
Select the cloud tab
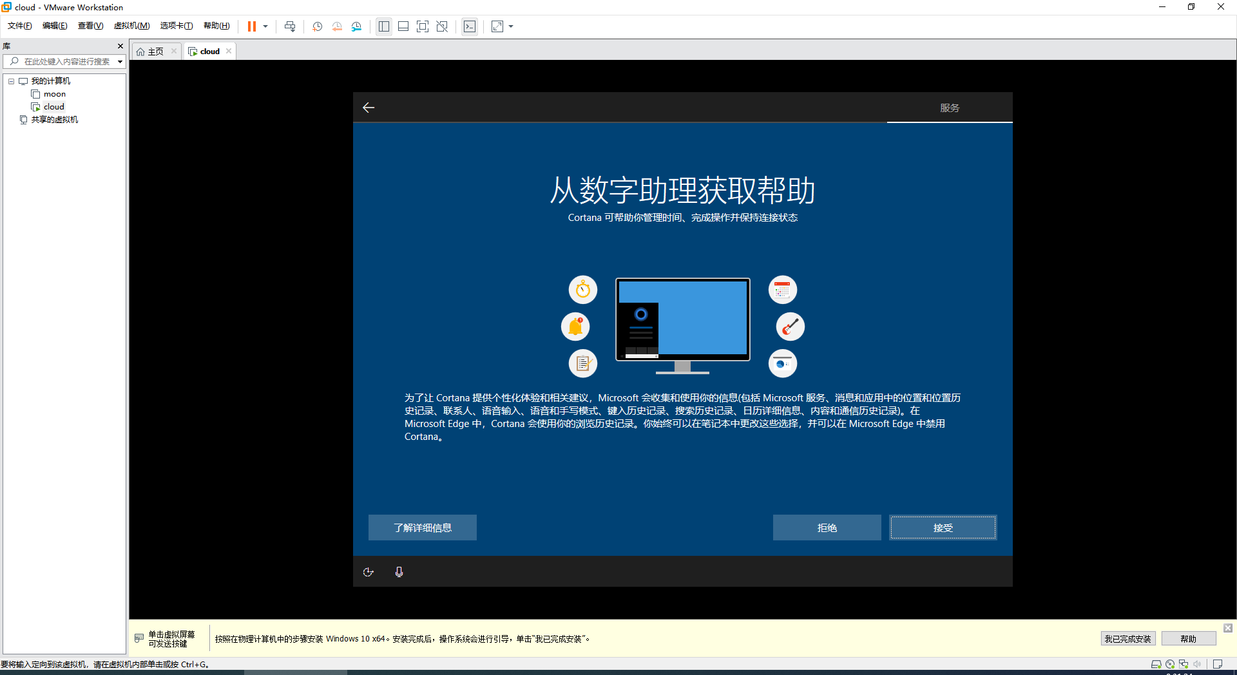coord(209,52)
